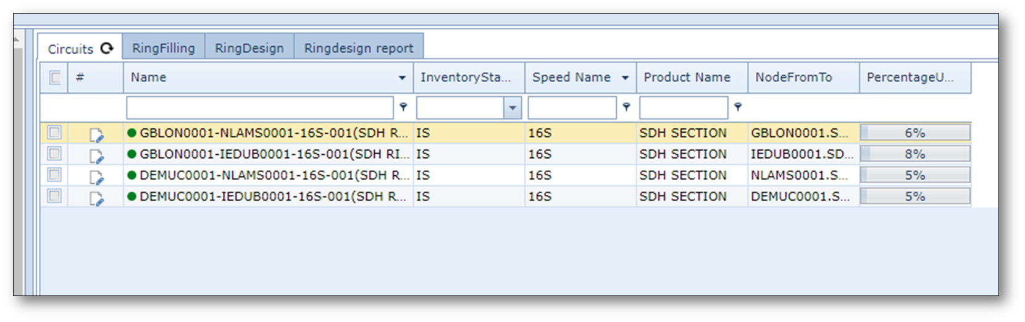Open edit icon for GBLON0001-IEDUB0001 circuit row
Image resolution: width=1025 pixels, height=322 pixels.
tap(96, 155)
